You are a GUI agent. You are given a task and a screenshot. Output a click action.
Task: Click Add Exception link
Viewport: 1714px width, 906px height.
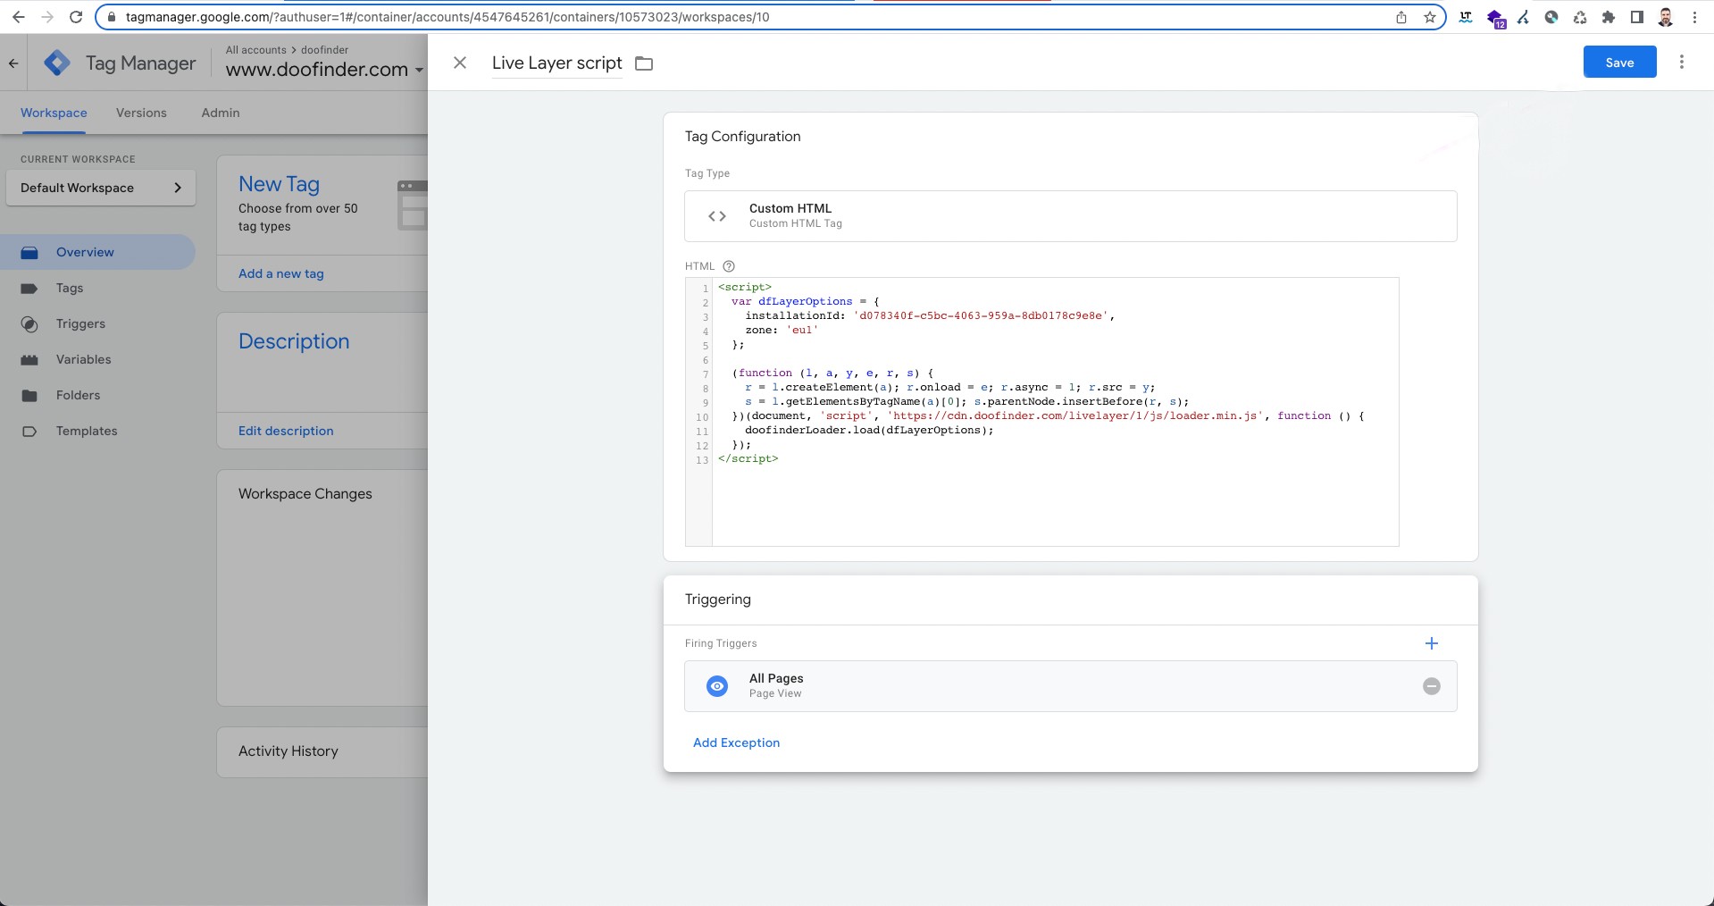click(x=736, y=742)
